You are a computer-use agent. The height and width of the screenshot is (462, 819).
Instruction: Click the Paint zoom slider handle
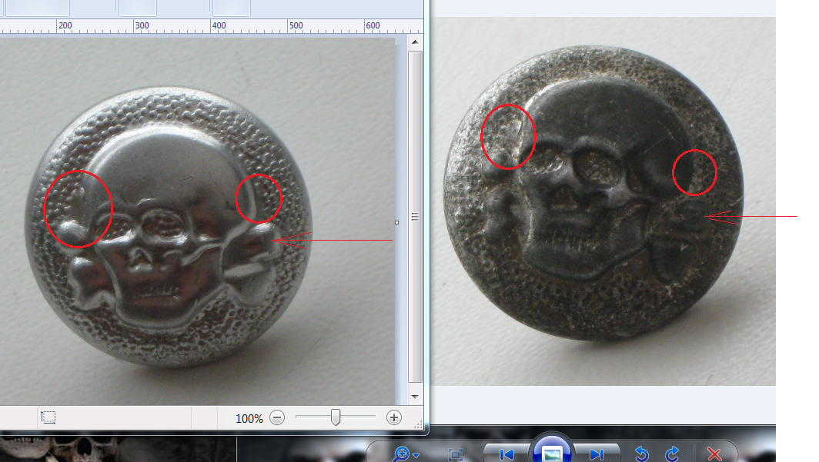(x=336, y=417)
